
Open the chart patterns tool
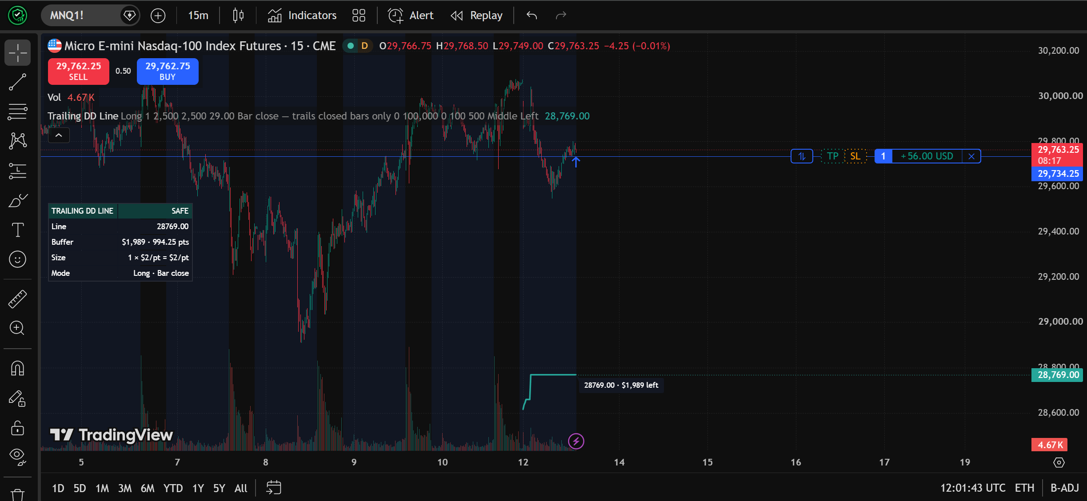click(18, 141)
